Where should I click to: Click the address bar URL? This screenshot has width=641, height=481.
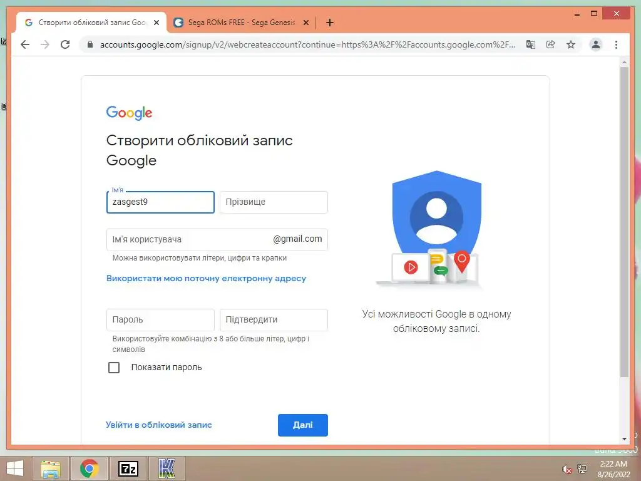click(307, 44)
